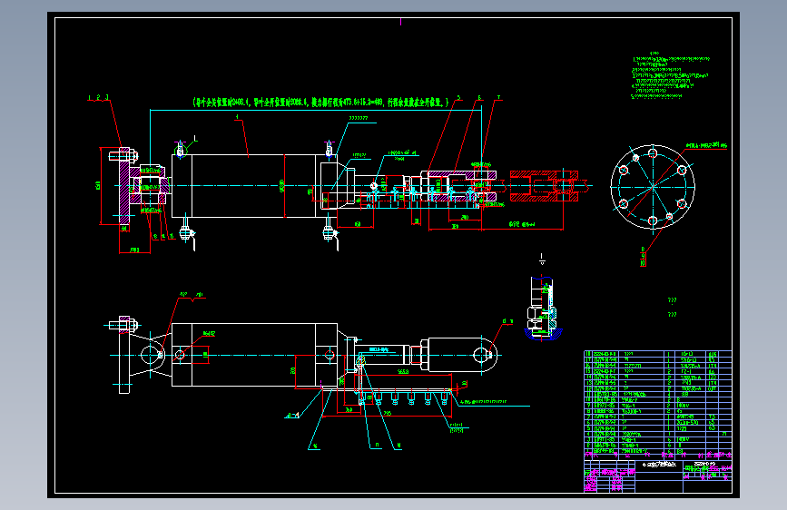This screenshot has width=787, height=510.
Task: Click the green stroke note above the cylinder
Action: click(320, 103)
